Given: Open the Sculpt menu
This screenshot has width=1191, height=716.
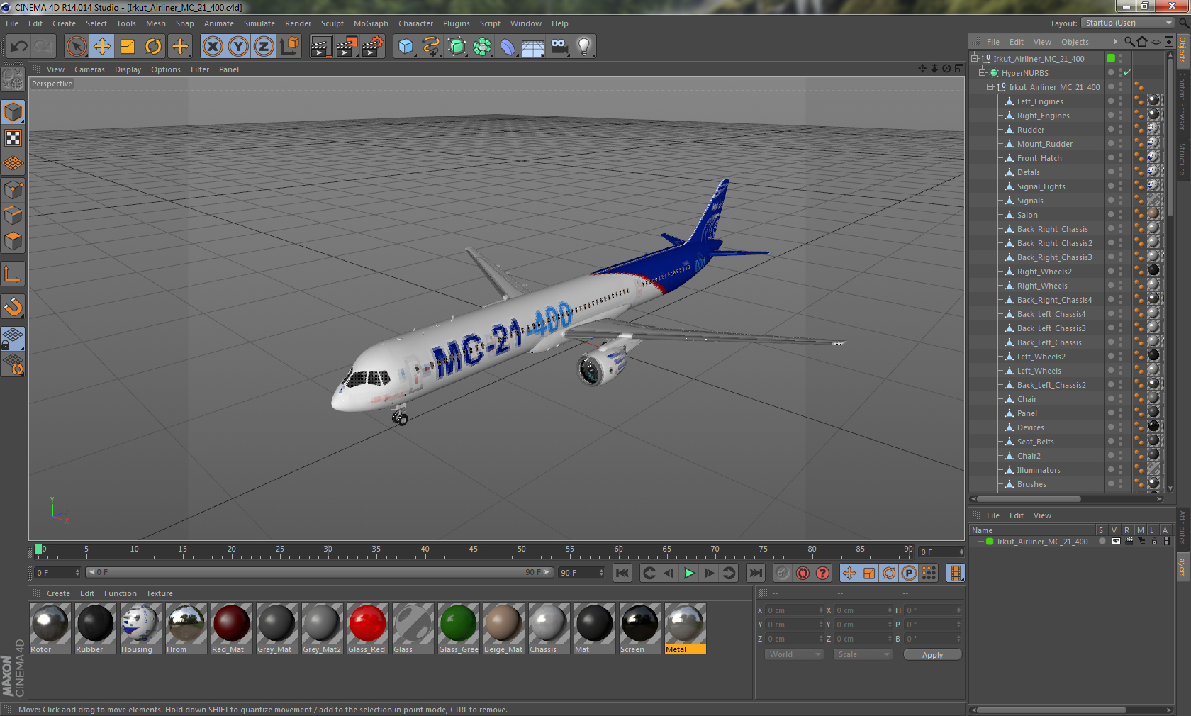Looking at the screenshot, I should point(332,23).
